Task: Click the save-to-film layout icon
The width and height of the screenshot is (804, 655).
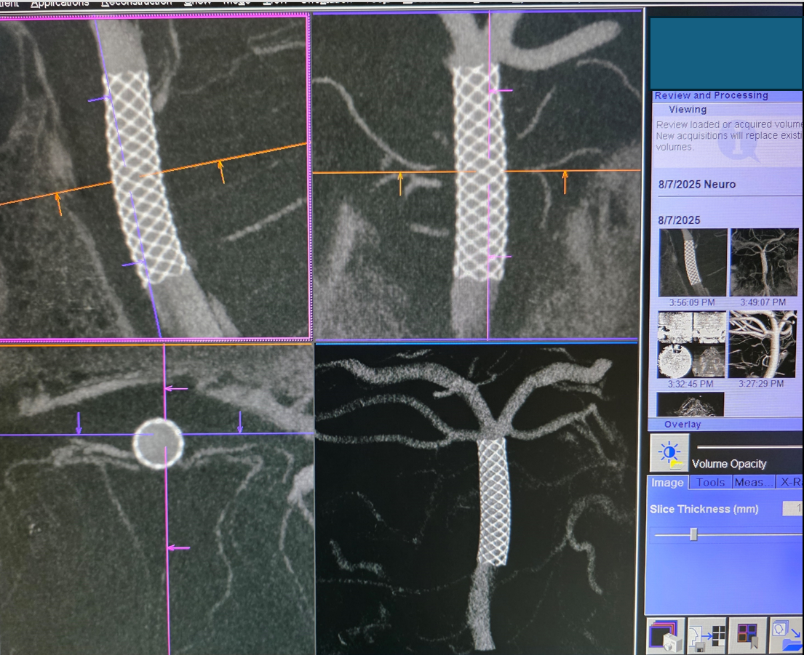Action: 707,637
